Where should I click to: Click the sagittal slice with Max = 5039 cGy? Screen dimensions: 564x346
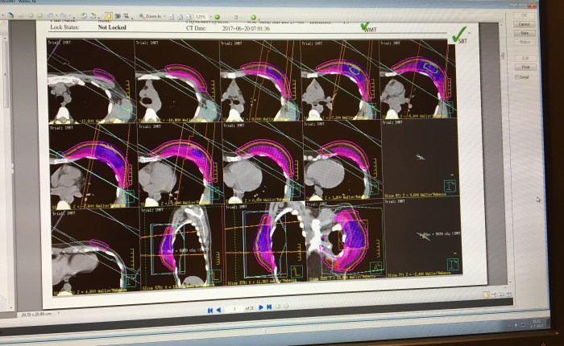(x=181, y=246)
